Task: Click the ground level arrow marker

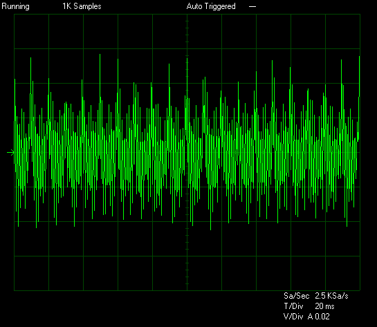Action: [x=10, y=152]
